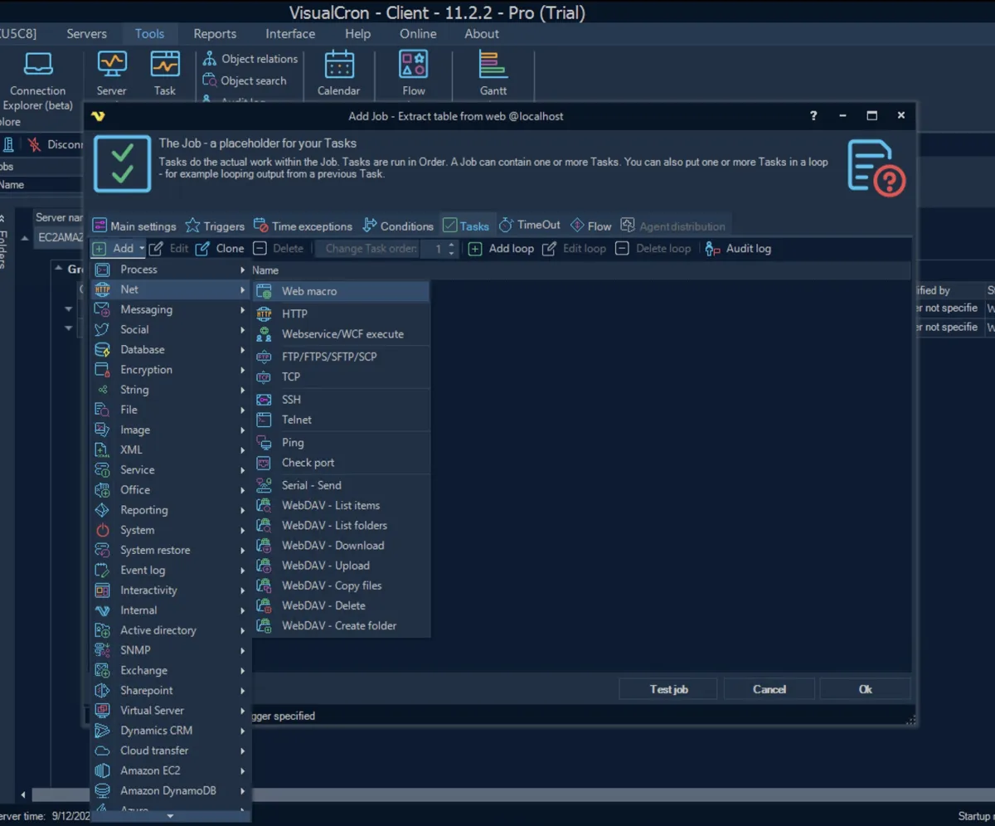The image size is (995, 826).
Task: Expand the String submenu
Action: pyautogui.click(x=171, y=390)
